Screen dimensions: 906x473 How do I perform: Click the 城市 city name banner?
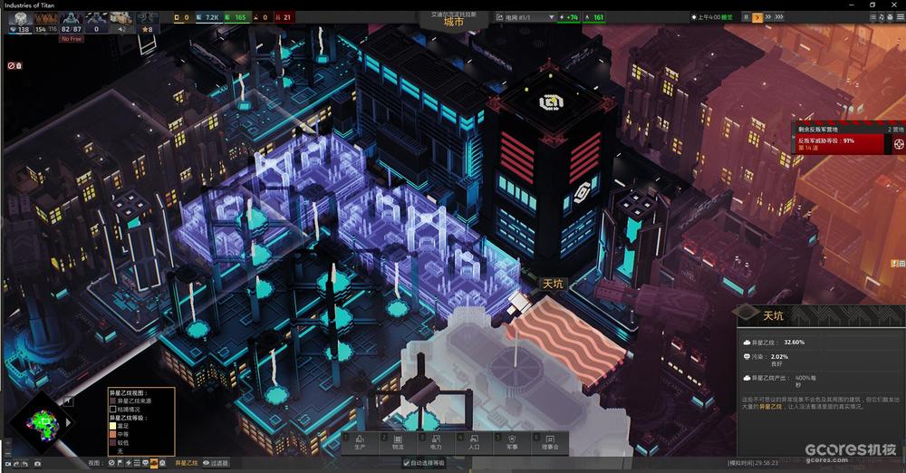pyautogui.click(x=454, y=22)
